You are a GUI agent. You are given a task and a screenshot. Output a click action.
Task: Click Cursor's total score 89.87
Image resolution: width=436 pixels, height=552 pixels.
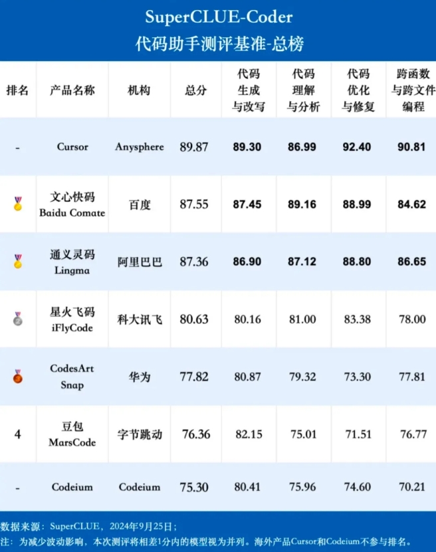click(x=194, y=147)
